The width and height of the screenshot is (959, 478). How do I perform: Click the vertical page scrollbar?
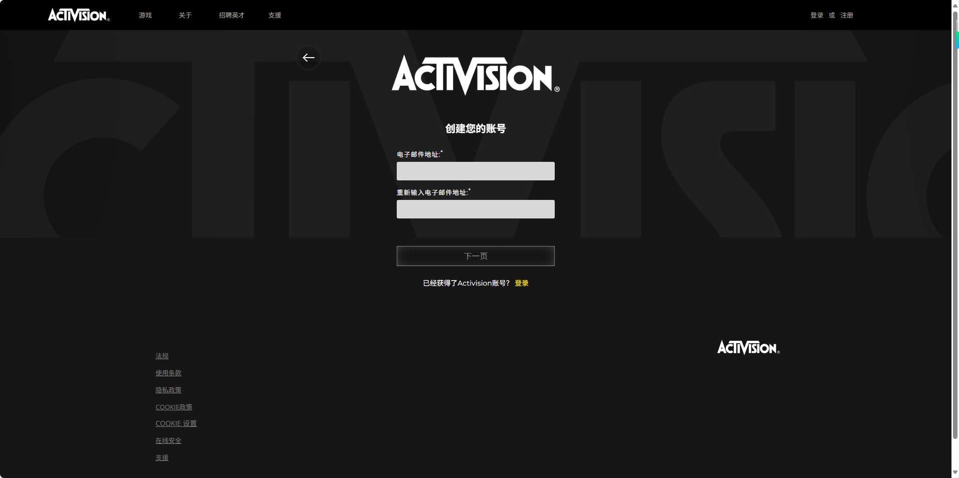coord(955,225)
